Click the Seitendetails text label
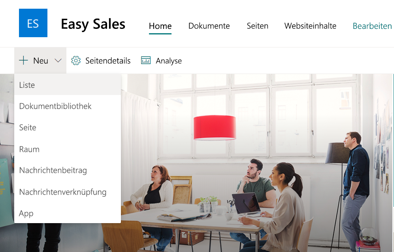 point(108,61)
